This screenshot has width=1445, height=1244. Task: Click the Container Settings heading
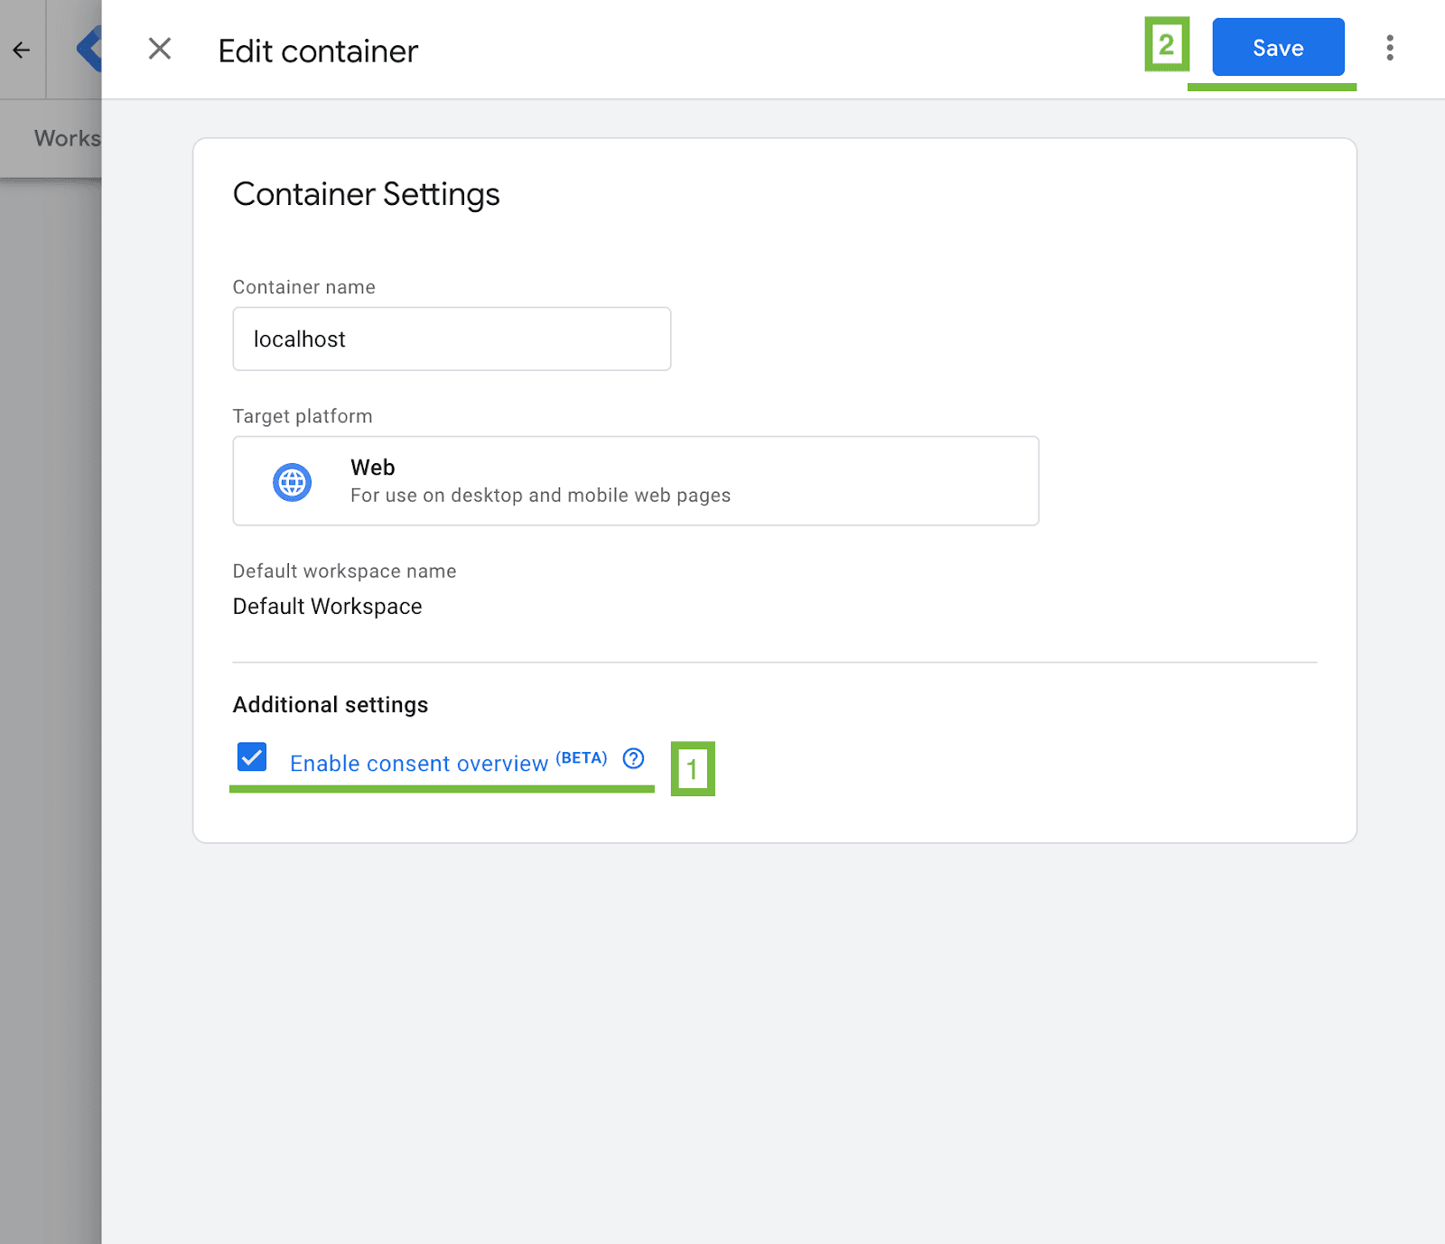pos(367,193)
